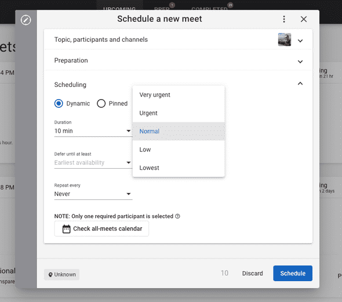Open the three-dot more options menu
The width and height of the screenshot is (342, 302).
coord(284,19)
